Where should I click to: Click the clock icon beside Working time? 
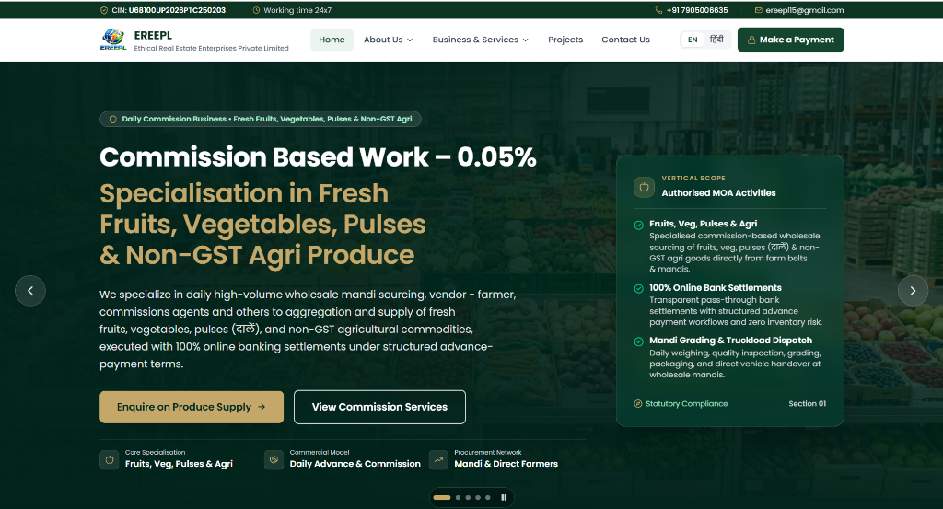click(x=256, y=10)
